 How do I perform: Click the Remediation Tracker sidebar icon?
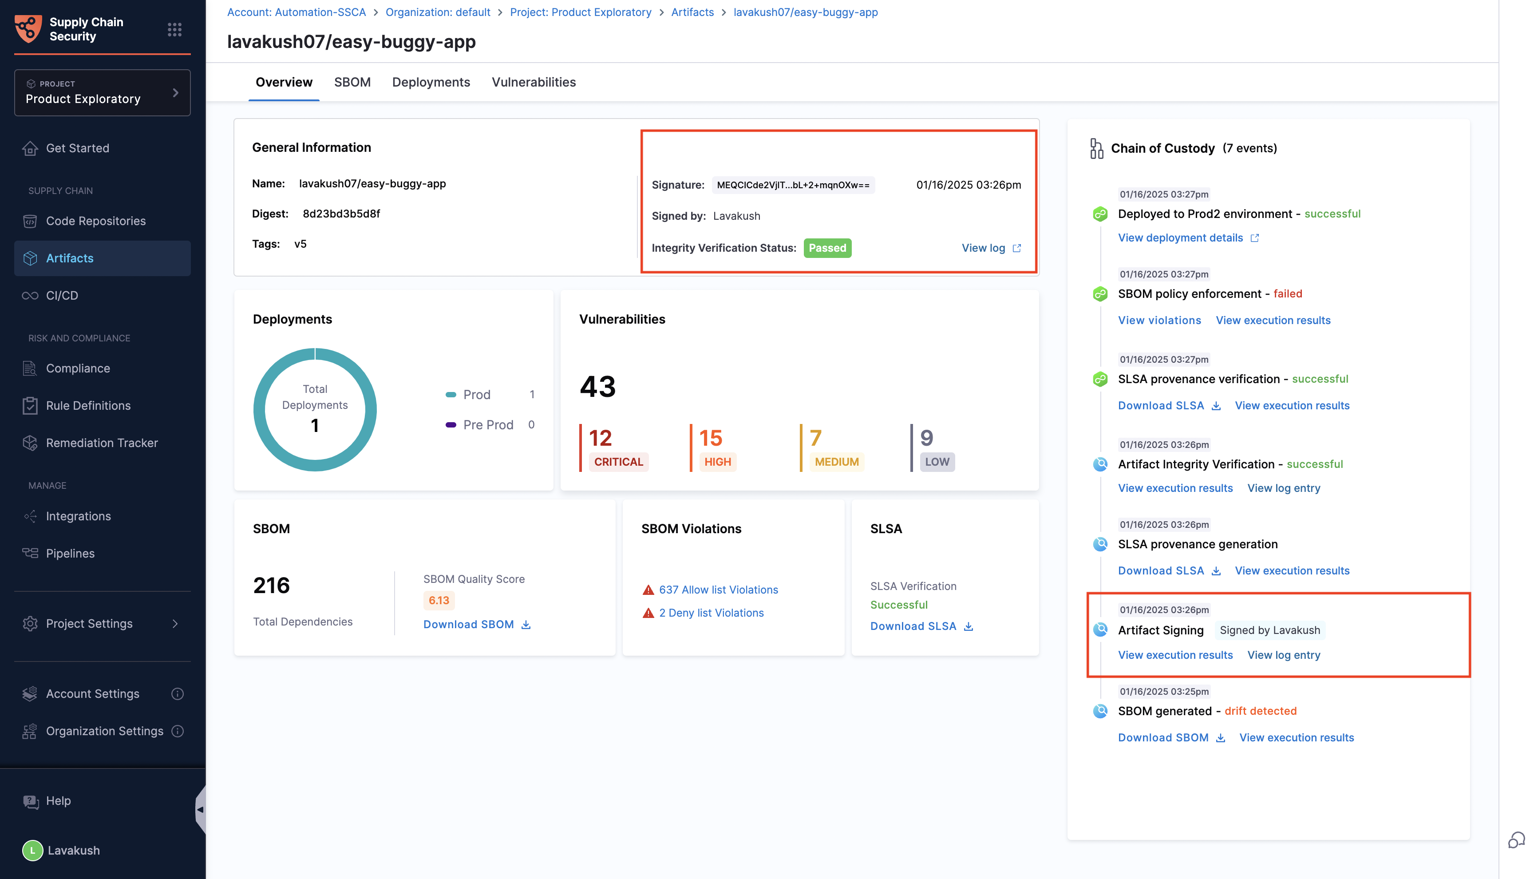point(30,443)
